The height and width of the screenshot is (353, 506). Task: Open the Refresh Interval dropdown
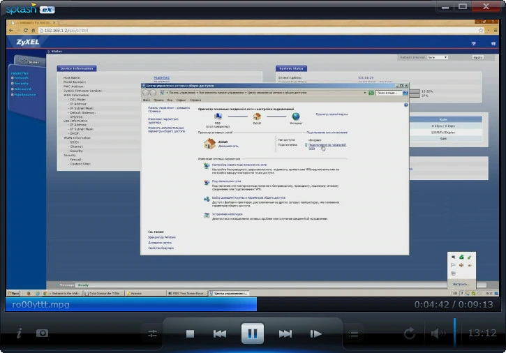[438, 57]
